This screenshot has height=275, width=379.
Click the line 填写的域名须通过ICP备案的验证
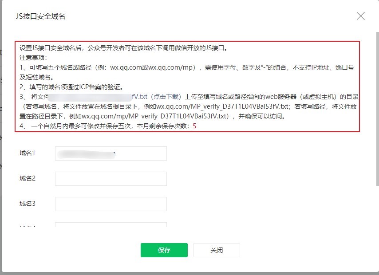(71, 87)
